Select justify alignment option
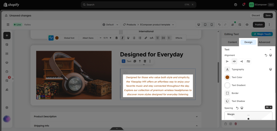This screenshot has height=131, width=277. [248, 61]
